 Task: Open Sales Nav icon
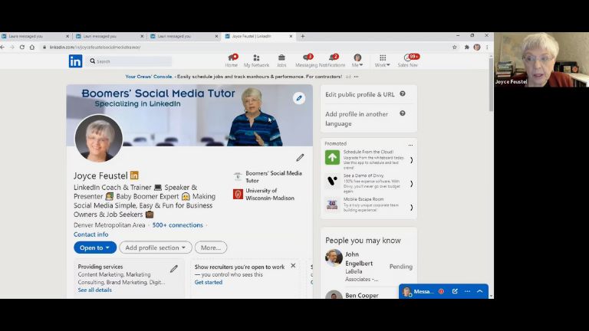click(x=407, y=61)
